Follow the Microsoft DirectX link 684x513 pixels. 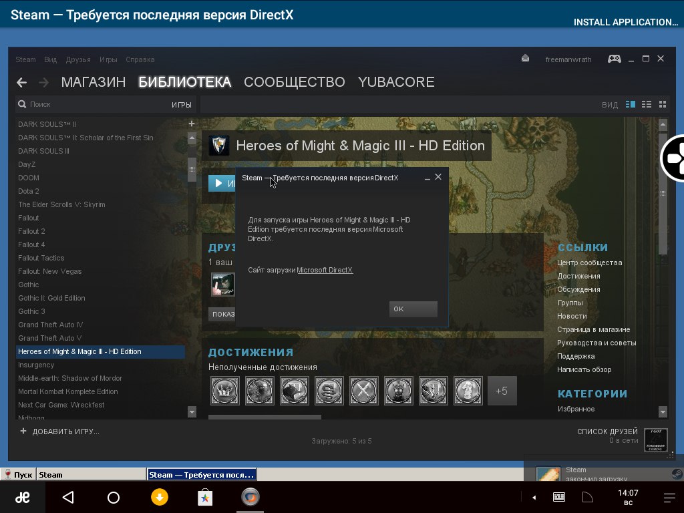[325, 270]
